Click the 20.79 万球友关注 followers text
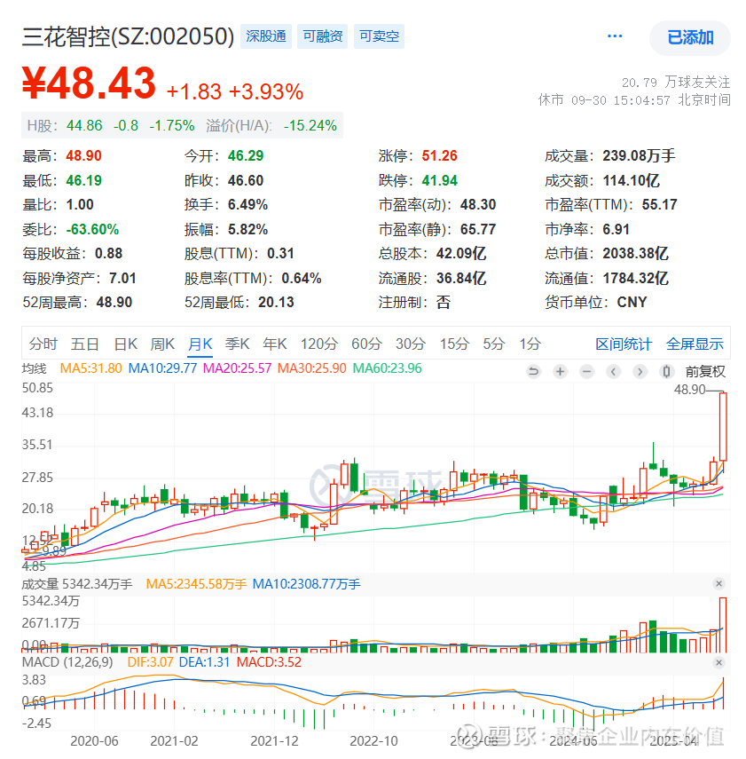This screenshot has width=746, height=759. pos(675,83)
